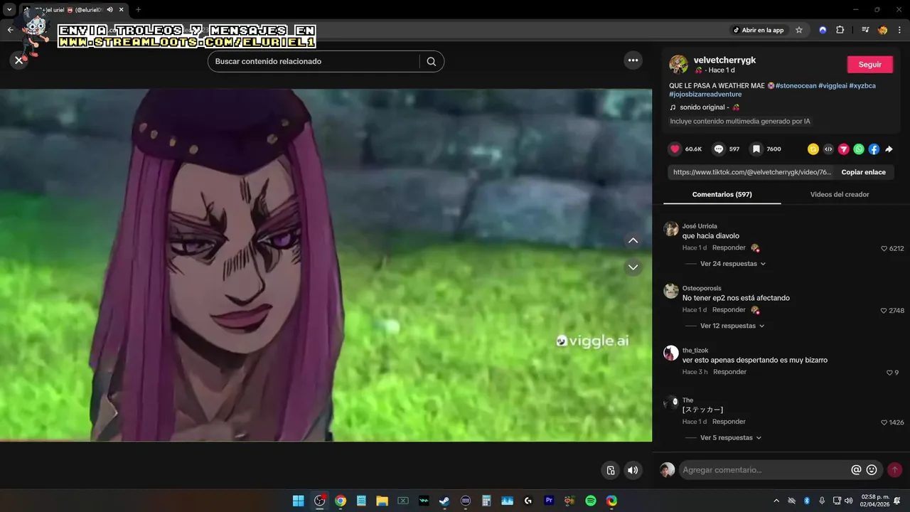The height and width of the screenshot is (512, 910).
Task: Open a new browser tab
Action: click(138, 9)
